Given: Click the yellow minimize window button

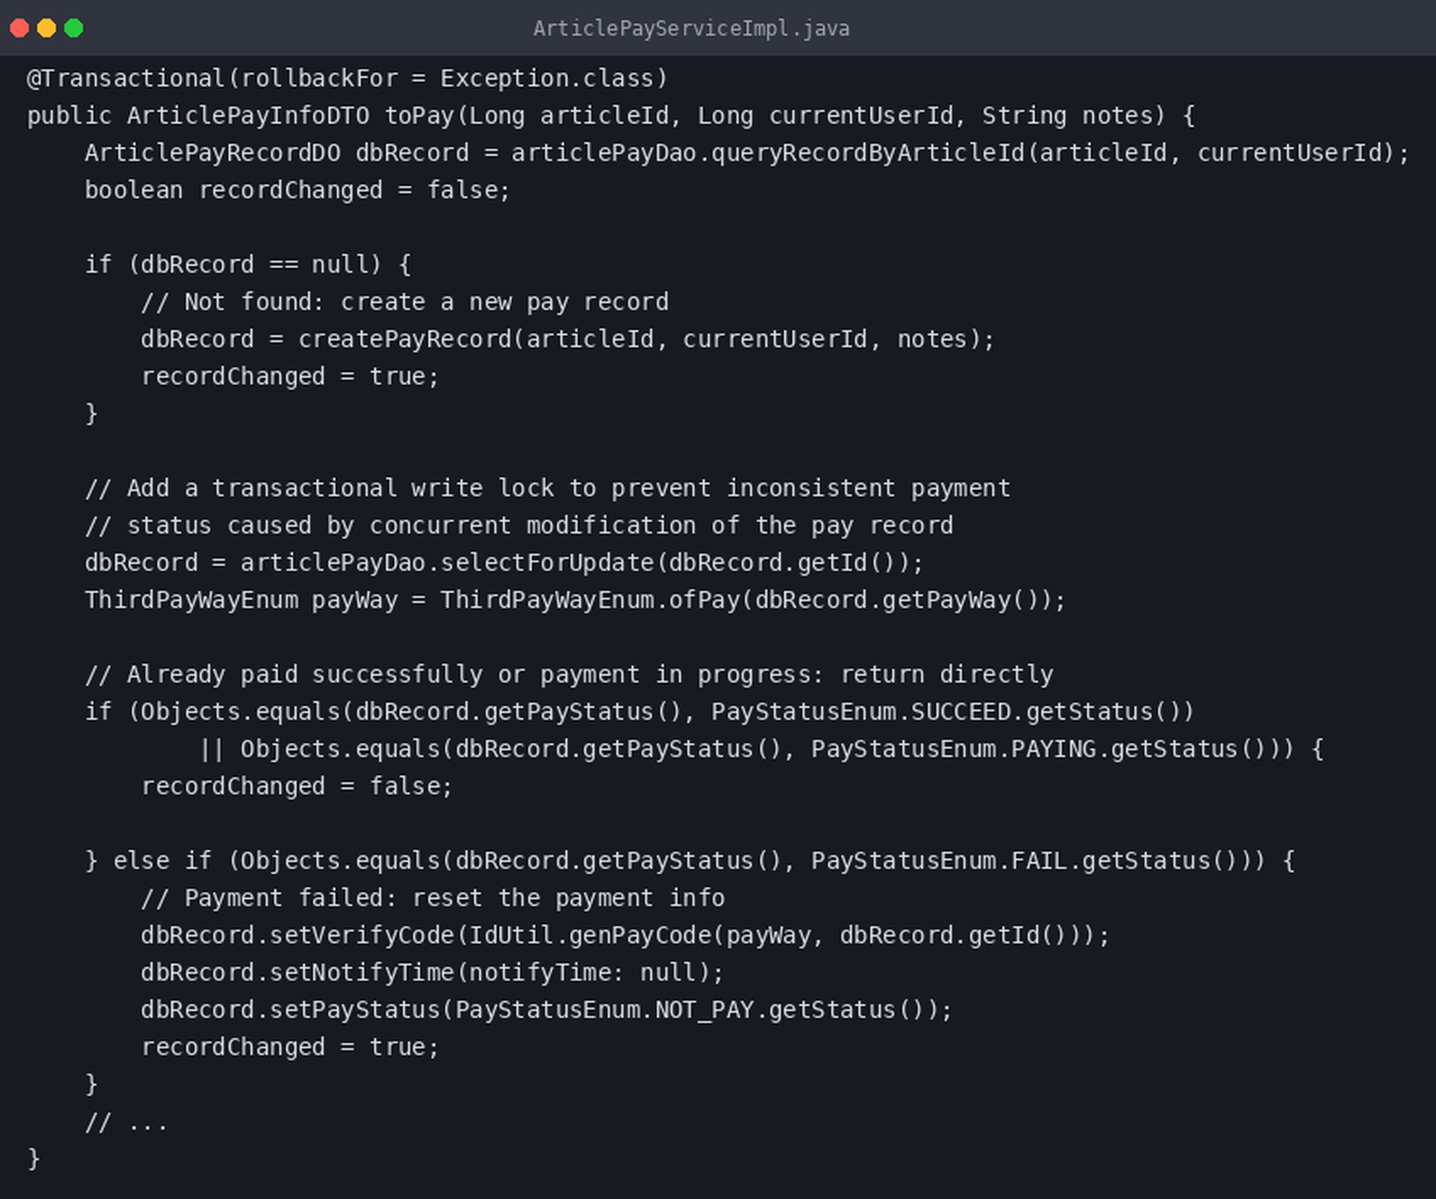Looking at the screenshot, I should coord(47,28).
